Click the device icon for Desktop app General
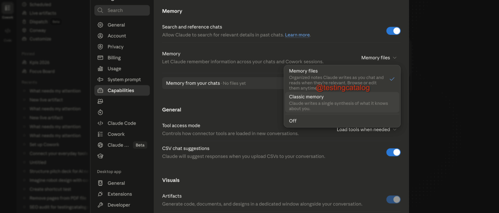 point(101,183)
